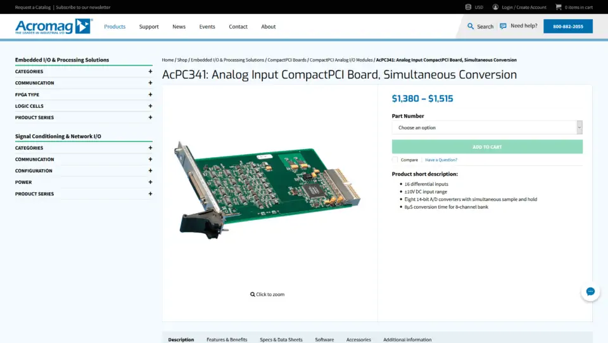The height and width of the screenshot is (343, 608).
Task: Switch to the Software tab
Action: 324,339
